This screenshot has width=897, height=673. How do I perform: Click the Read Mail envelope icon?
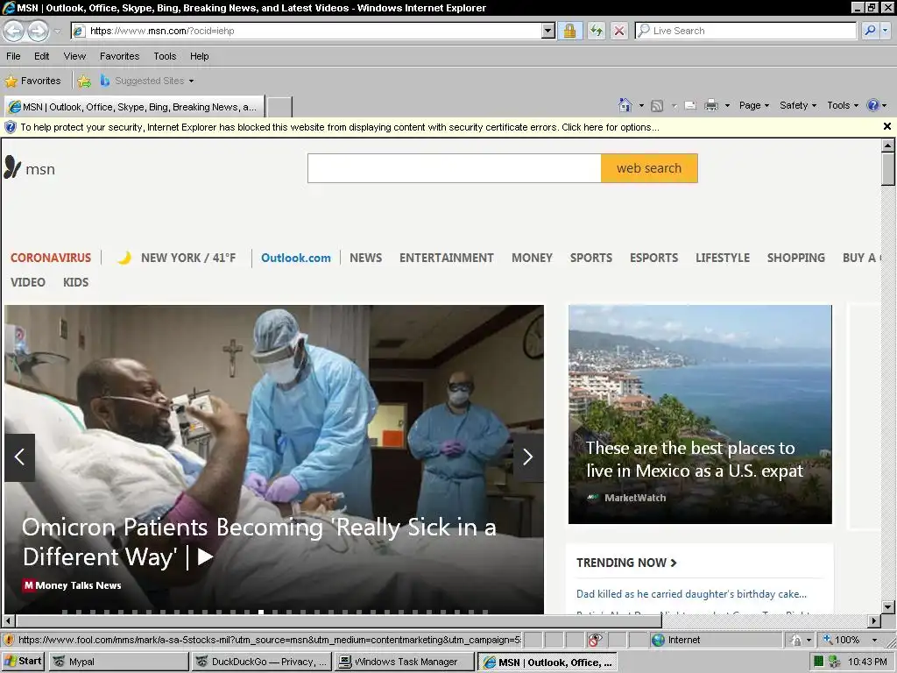(690, 105)
